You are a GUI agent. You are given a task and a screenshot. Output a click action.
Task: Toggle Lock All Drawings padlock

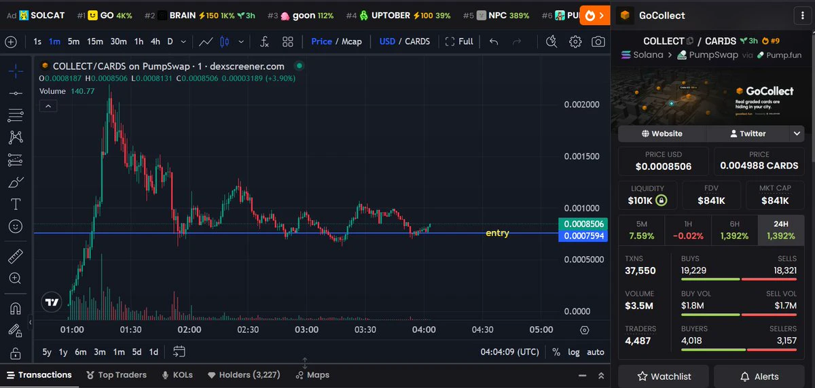pyautogui.click(x=15, y=353)
